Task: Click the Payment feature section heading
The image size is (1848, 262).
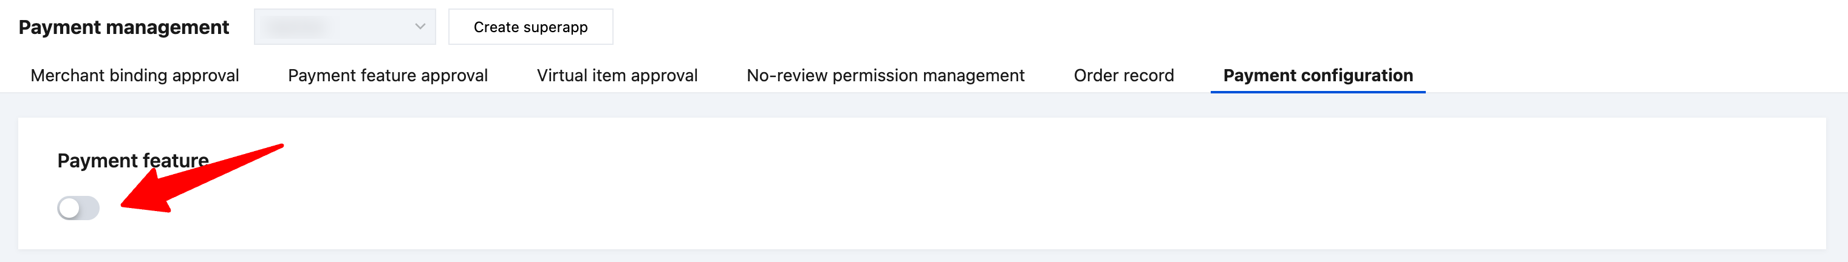Action: pos(132,160)
